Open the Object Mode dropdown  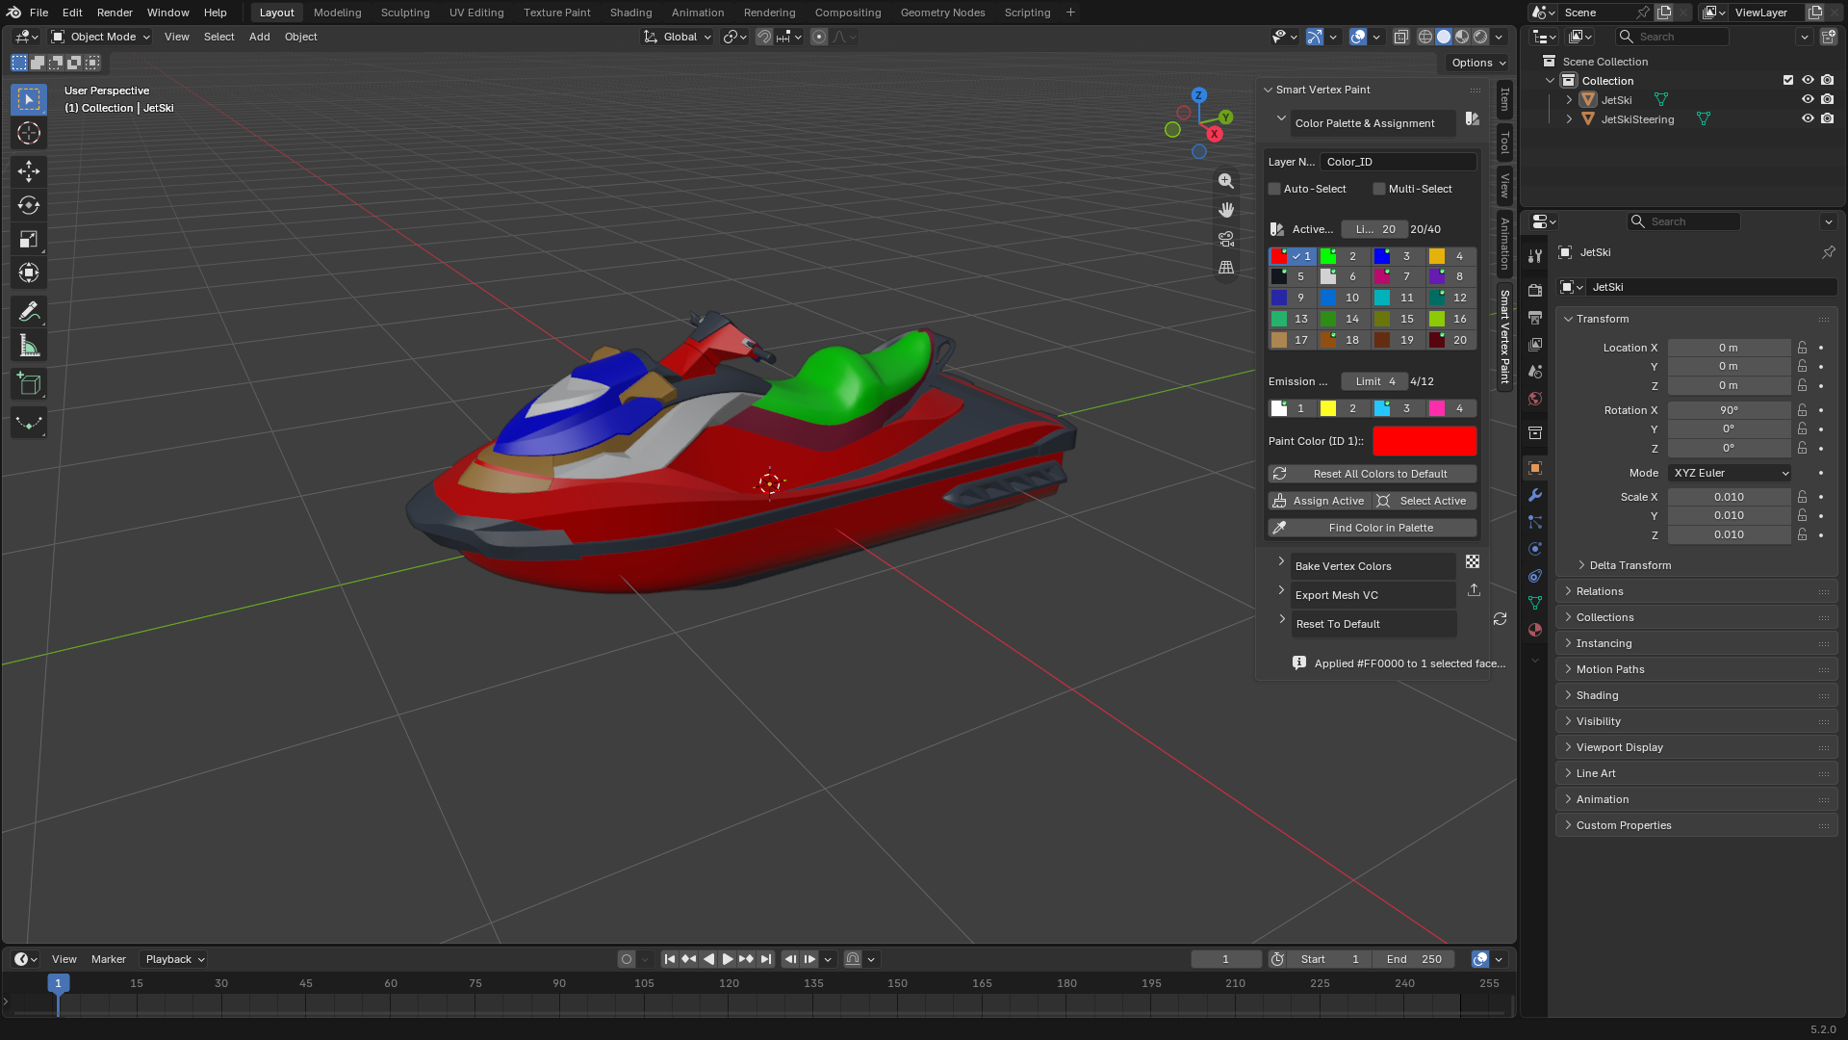tap(100, 37)
